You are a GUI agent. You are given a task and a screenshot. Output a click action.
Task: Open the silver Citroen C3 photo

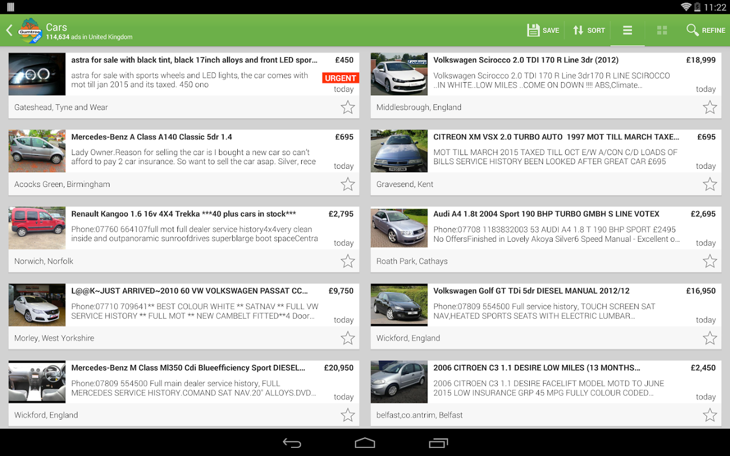click(x=399, y=382)
